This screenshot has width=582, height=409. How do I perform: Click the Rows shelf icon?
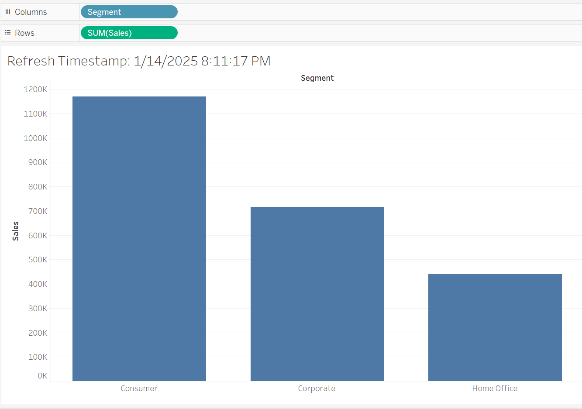tap(7, 32)
